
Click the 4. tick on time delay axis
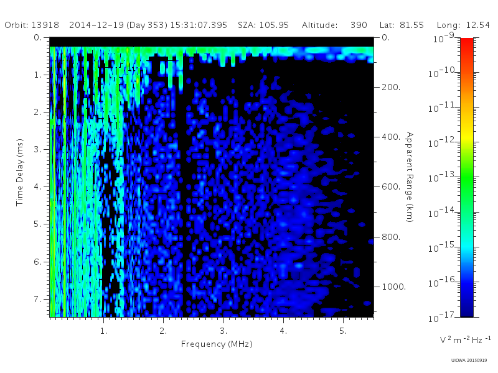pos(37,186)
